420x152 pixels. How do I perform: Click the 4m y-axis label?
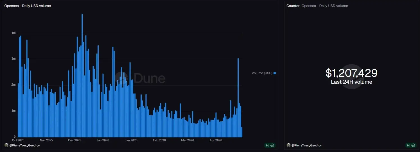[x=13, y=33]
